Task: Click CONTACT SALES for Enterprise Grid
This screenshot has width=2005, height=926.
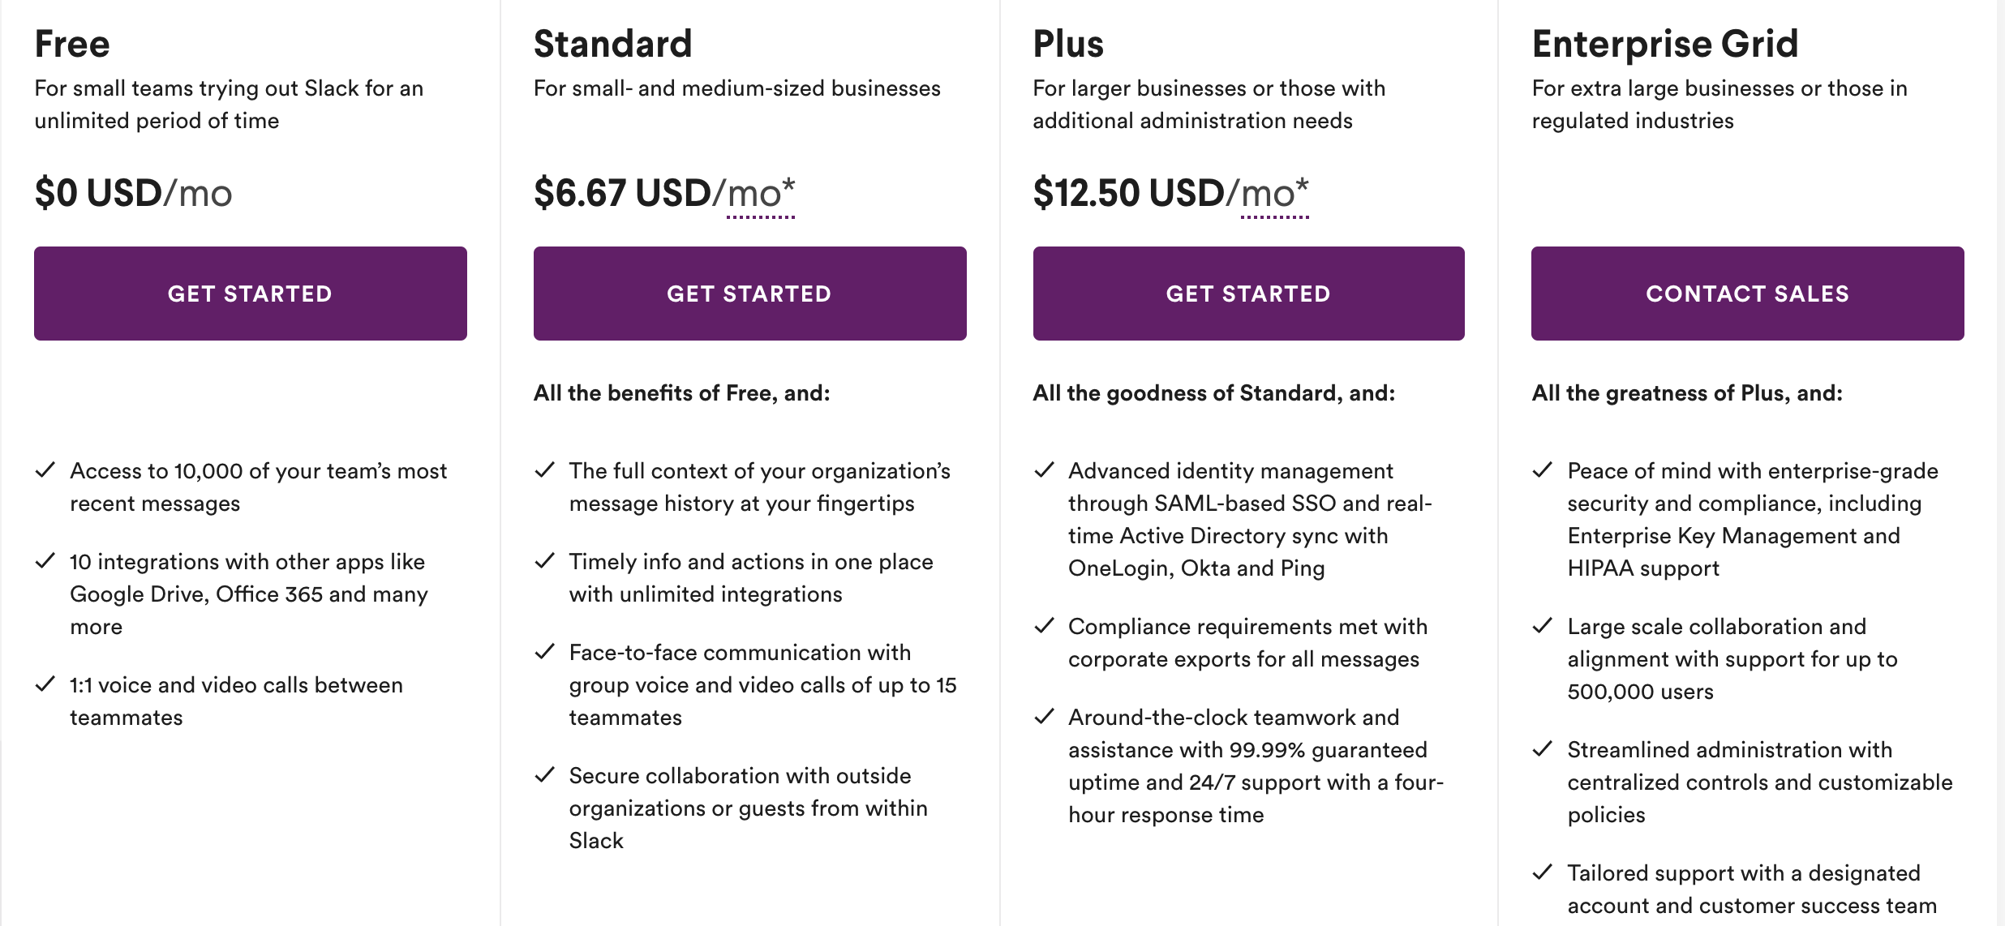Action: click(x=1747, y=294)
